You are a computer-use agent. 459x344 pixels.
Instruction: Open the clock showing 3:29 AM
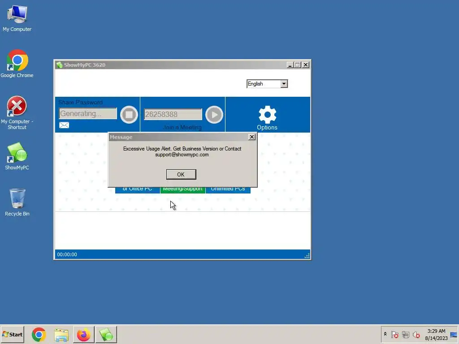pos(436,335)
